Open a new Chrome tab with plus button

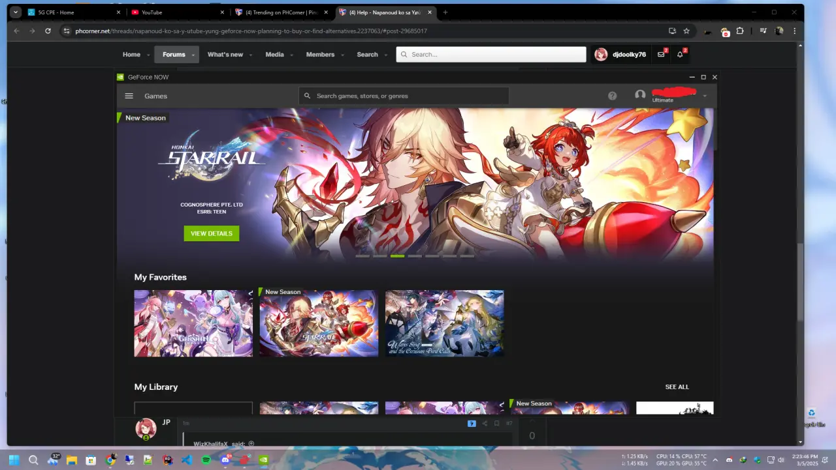(445, 12)
